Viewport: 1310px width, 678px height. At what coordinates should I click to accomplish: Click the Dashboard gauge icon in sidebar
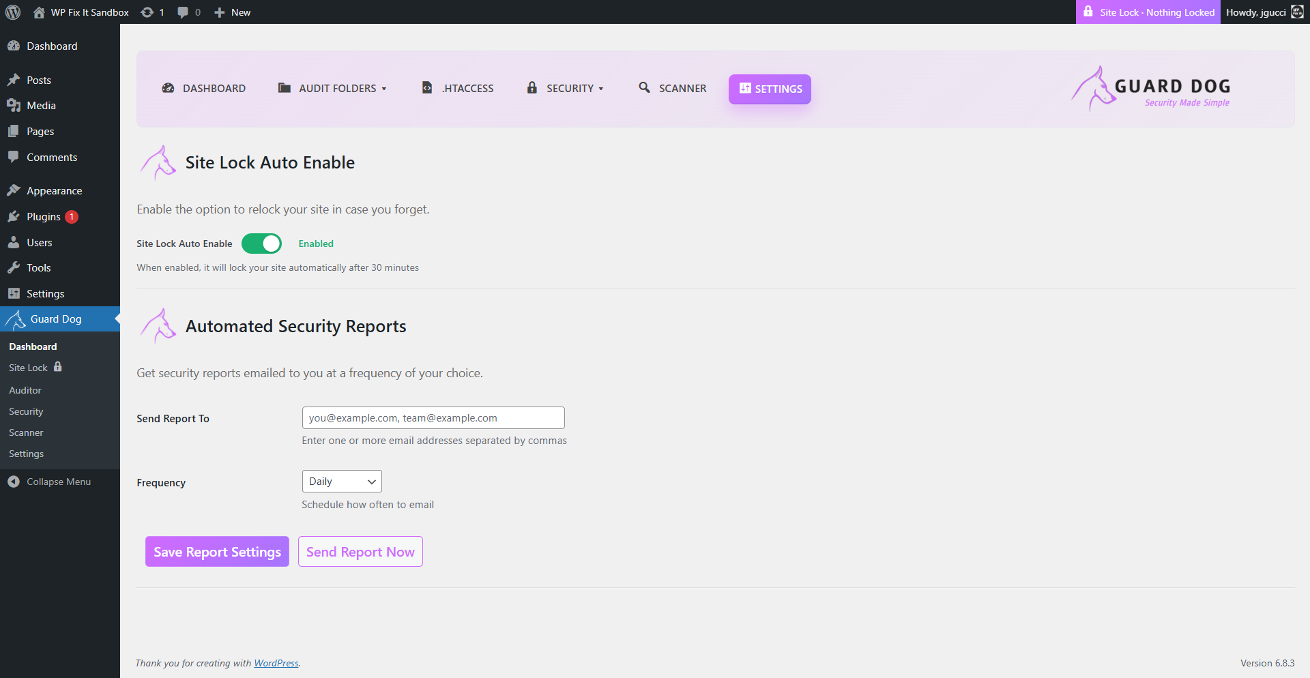coord(14,46)
